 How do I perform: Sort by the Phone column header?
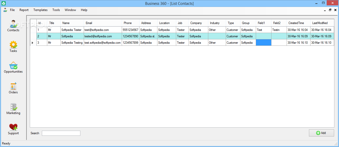(131, 23)
